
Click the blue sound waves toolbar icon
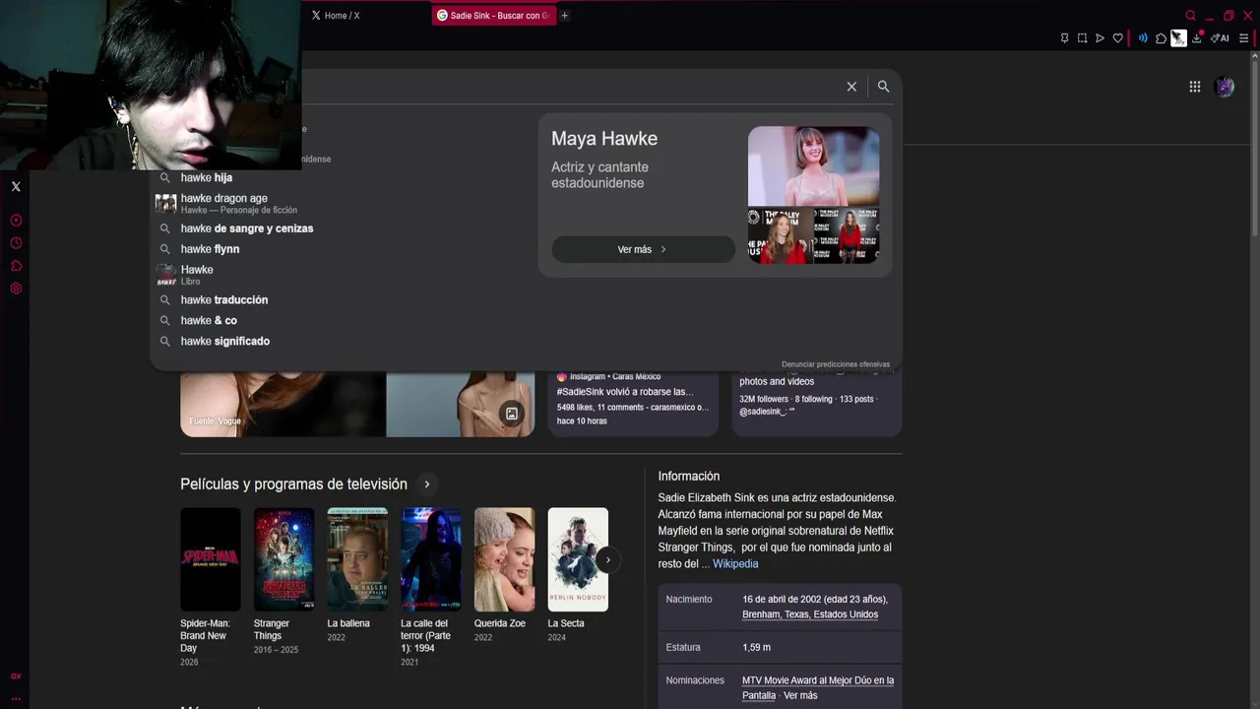(x=1143, y=38)
